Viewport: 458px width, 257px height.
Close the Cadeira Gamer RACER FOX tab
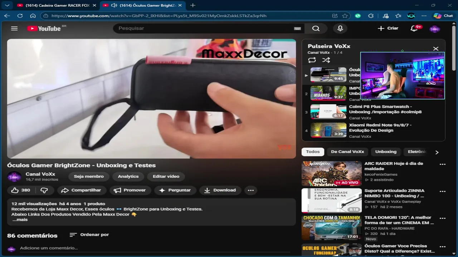(94, 5)
